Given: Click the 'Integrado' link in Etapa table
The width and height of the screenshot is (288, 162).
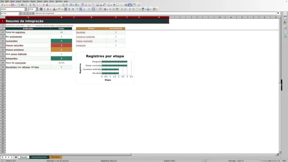Looking at the screenshot, I should [x=81, y=45].
